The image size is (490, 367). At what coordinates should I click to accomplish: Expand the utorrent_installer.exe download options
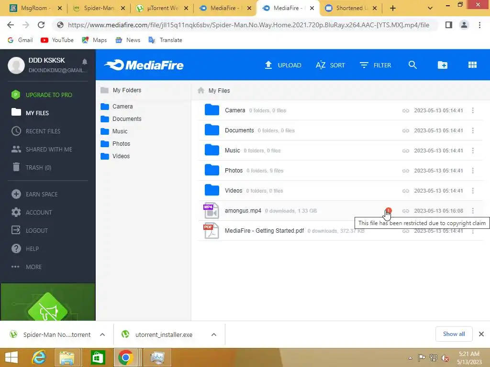point(214,335)
